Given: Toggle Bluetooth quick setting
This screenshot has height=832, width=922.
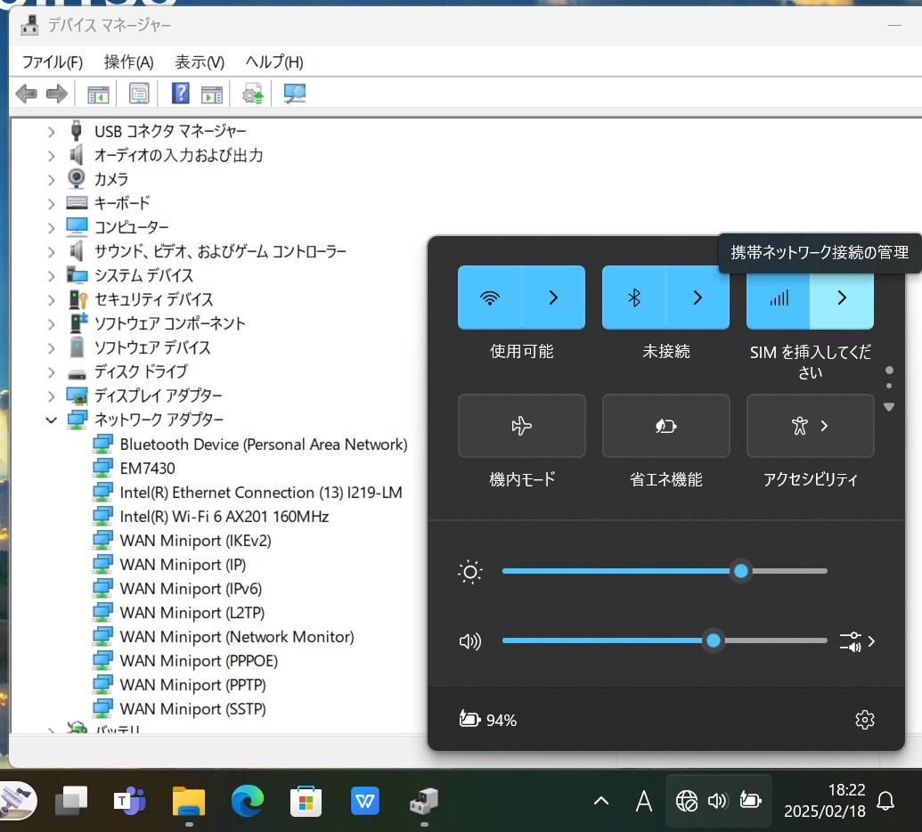Looking at the screenshot, I should [634, 298].
